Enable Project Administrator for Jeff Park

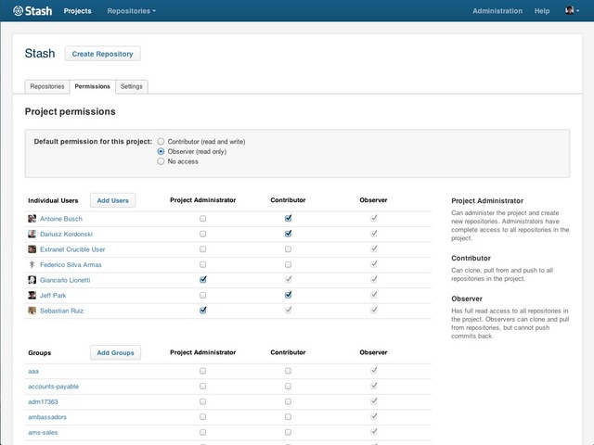point(203,295)
